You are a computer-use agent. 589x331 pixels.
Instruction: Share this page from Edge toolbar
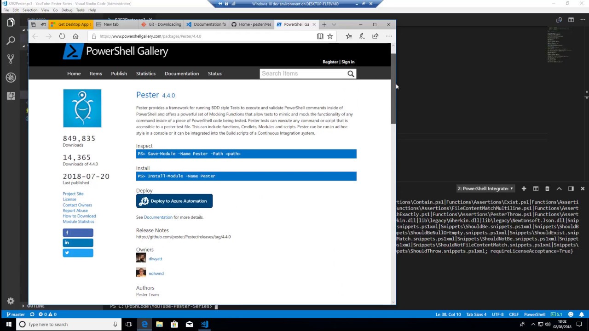pos(375,36)
